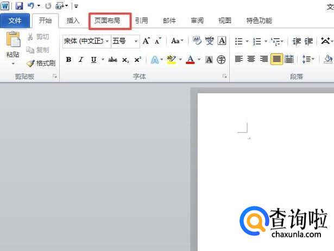Screen dimensions: 334x251
Task: Align text right
Action: (264, 59)
